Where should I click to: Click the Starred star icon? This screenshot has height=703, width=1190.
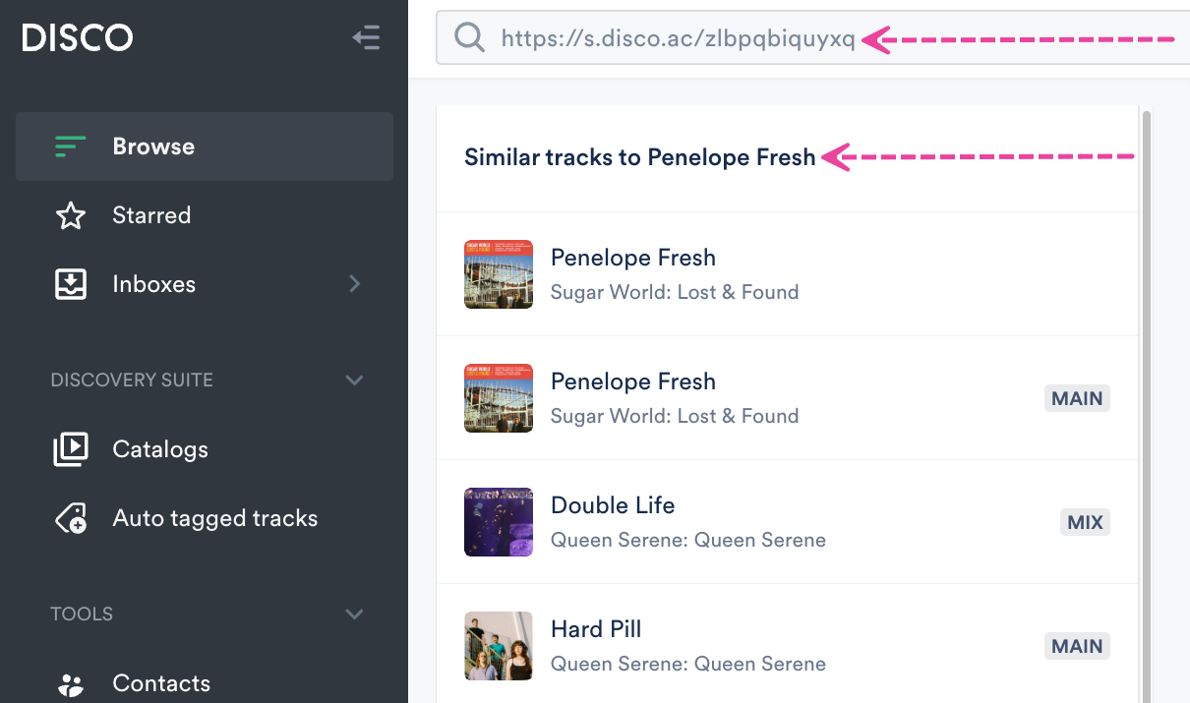tap(70, 215)
